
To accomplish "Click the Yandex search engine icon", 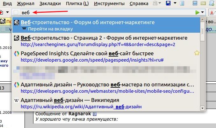I will pos(212,12).
